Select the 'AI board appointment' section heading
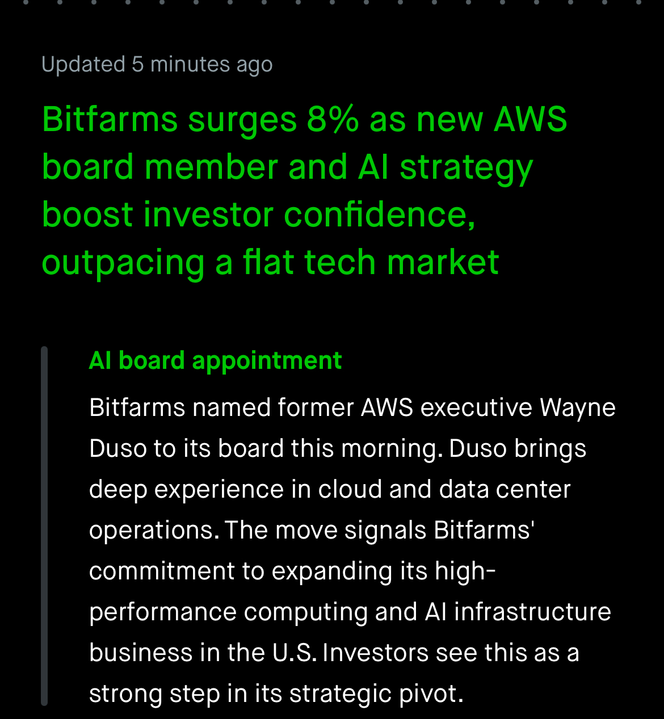 [x=216, y=361]
